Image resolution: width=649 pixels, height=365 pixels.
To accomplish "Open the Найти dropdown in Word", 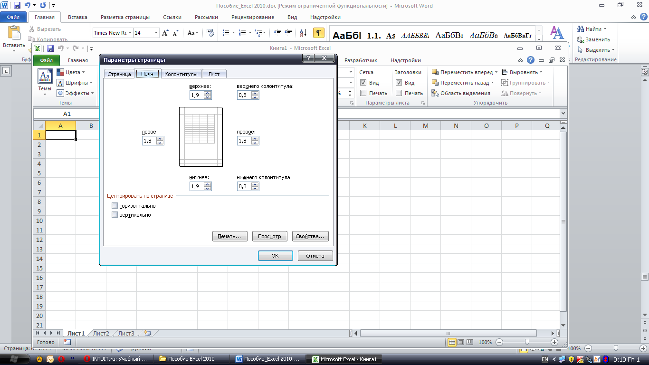I will tap(605, 29).
